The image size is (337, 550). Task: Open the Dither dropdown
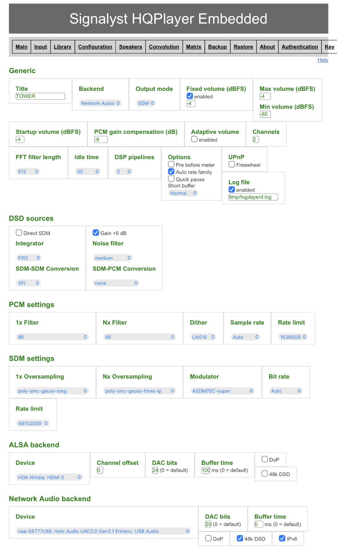click(203, 337)
